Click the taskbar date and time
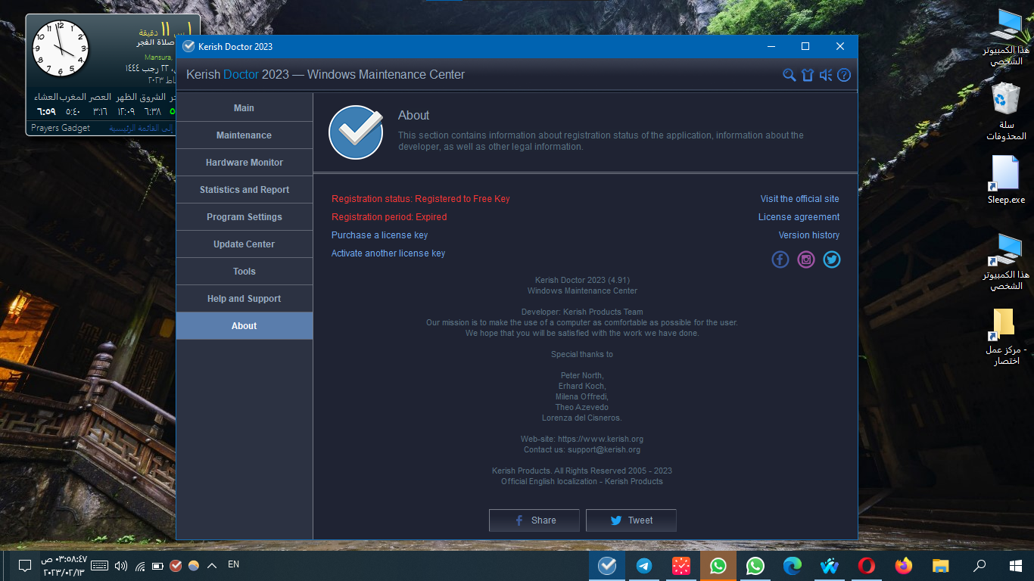The width and height of the screenshot is (1034, 581). point(64,565)
